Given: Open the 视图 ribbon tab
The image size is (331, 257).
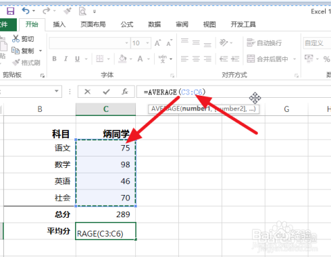Looking at the screenshot, I should (209, 24).
